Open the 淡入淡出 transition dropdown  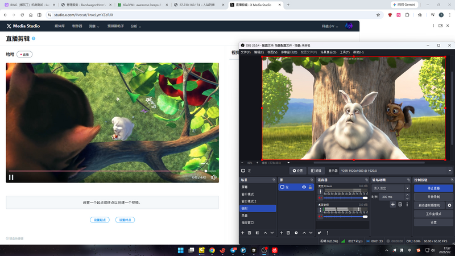391,188
